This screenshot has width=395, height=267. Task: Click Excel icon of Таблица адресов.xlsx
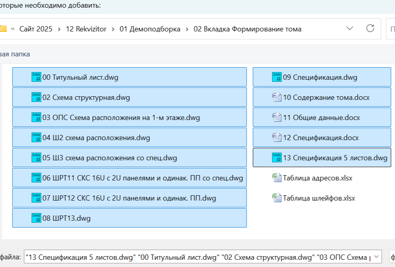point(277,178)
